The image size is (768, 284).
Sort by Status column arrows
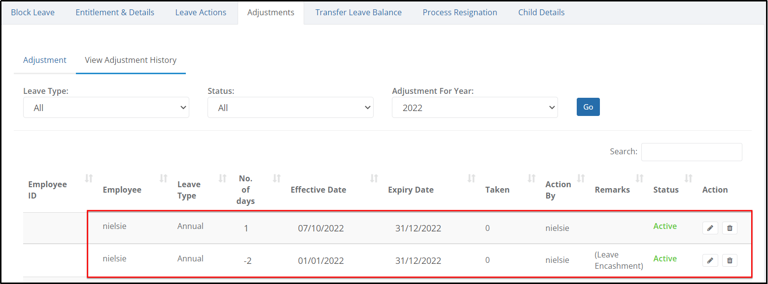(689, 178)
